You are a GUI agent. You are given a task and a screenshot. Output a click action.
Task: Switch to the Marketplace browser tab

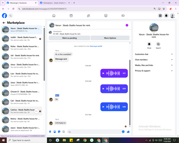pos(55,3)
